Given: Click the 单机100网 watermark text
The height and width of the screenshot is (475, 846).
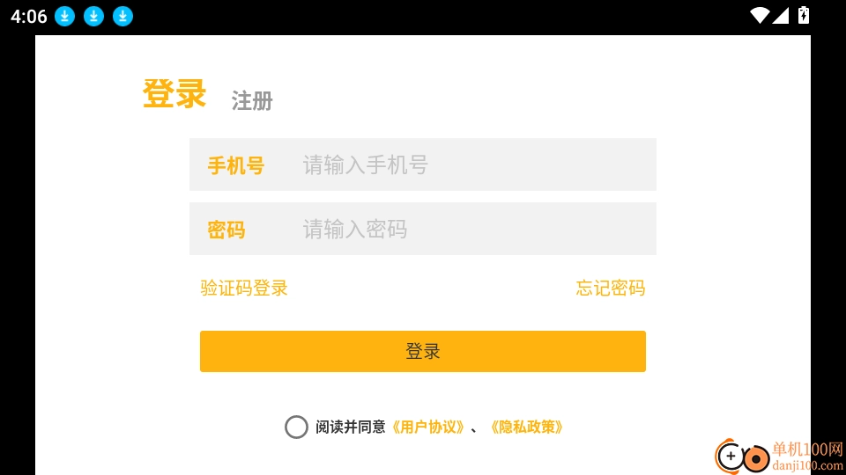Looking at the screenshot, I should (807, 449).
